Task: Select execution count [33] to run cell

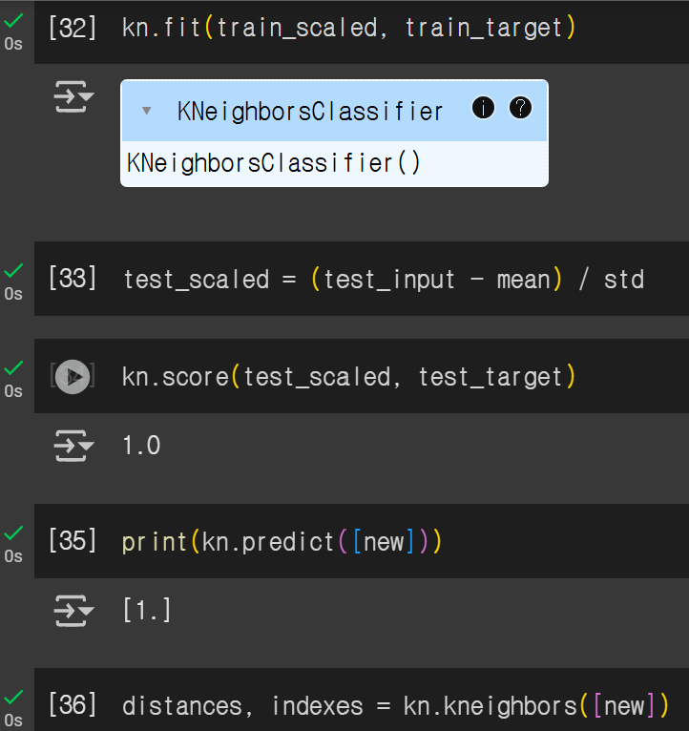Action: pos(73,279)
